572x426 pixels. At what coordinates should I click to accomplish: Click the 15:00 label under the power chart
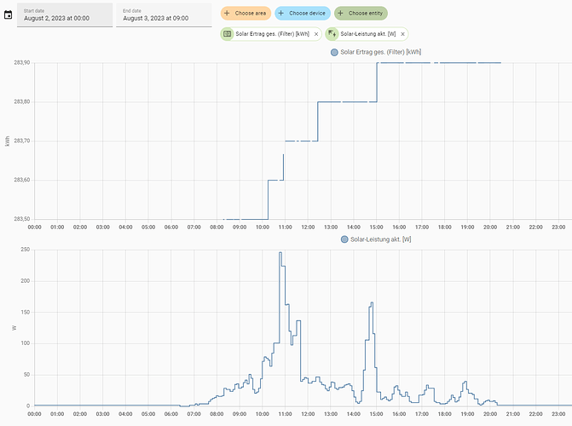coord(376,414)
